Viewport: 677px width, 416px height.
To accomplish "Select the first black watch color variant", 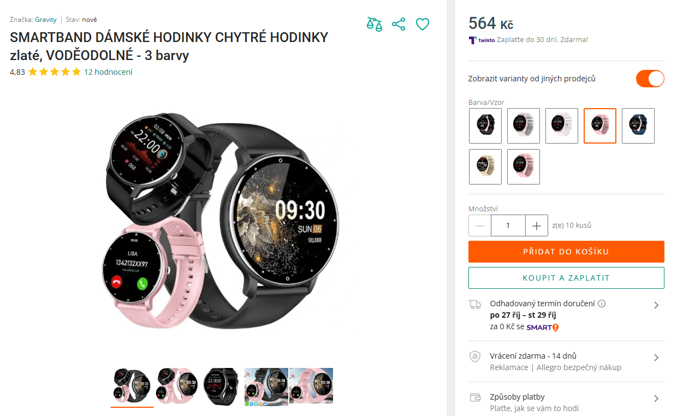I will click(485, 126).
